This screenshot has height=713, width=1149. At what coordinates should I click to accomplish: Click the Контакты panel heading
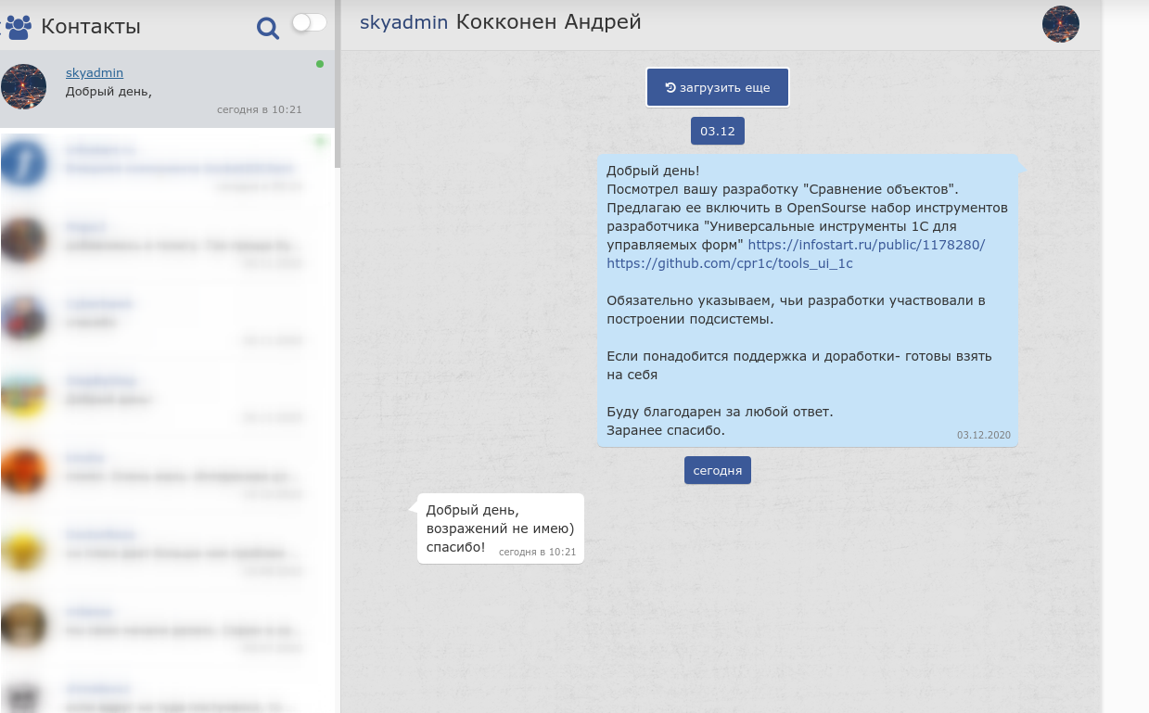pyautogui.click(x=91, y=27)
